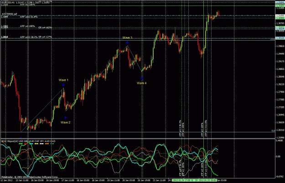
Task: Click the 1.26310 price scale value
Action: (x=280, y=130)
